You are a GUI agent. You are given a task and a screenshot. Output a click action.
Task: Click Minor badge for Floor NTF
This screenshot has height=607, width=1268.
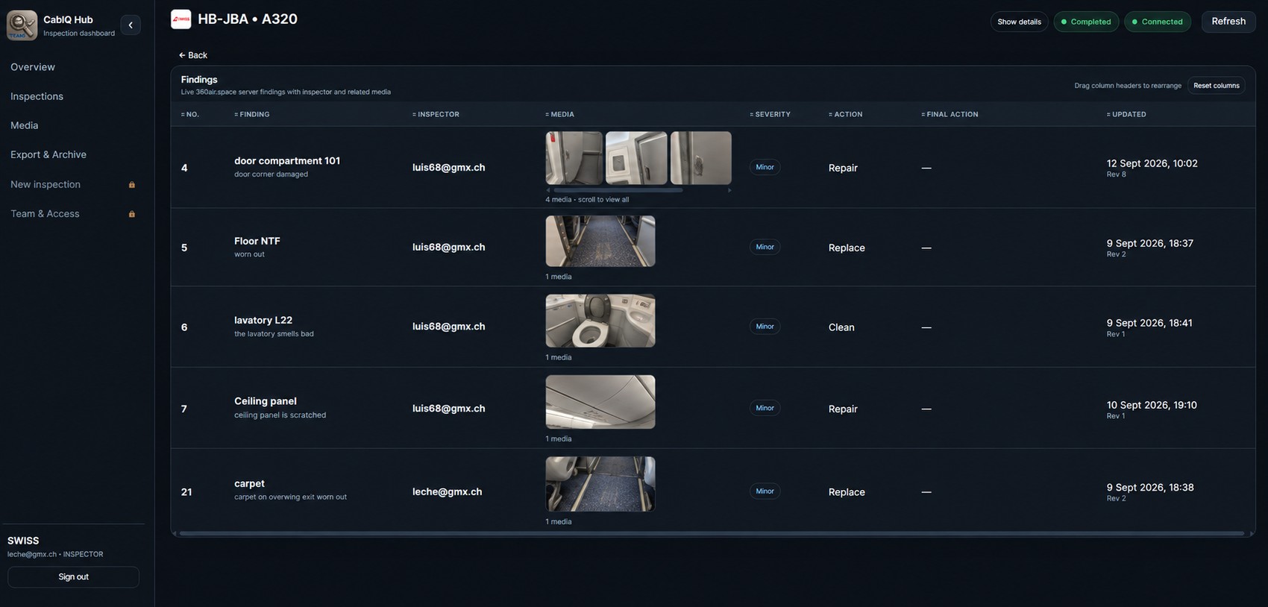(x=765, y=247)
